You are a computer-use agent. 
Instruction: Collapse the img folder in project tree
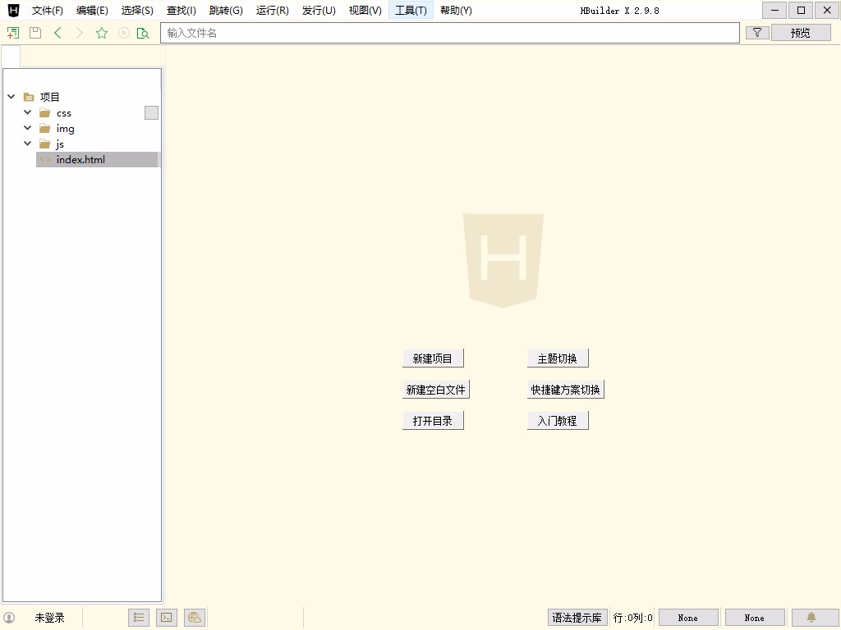pos(27,128)
